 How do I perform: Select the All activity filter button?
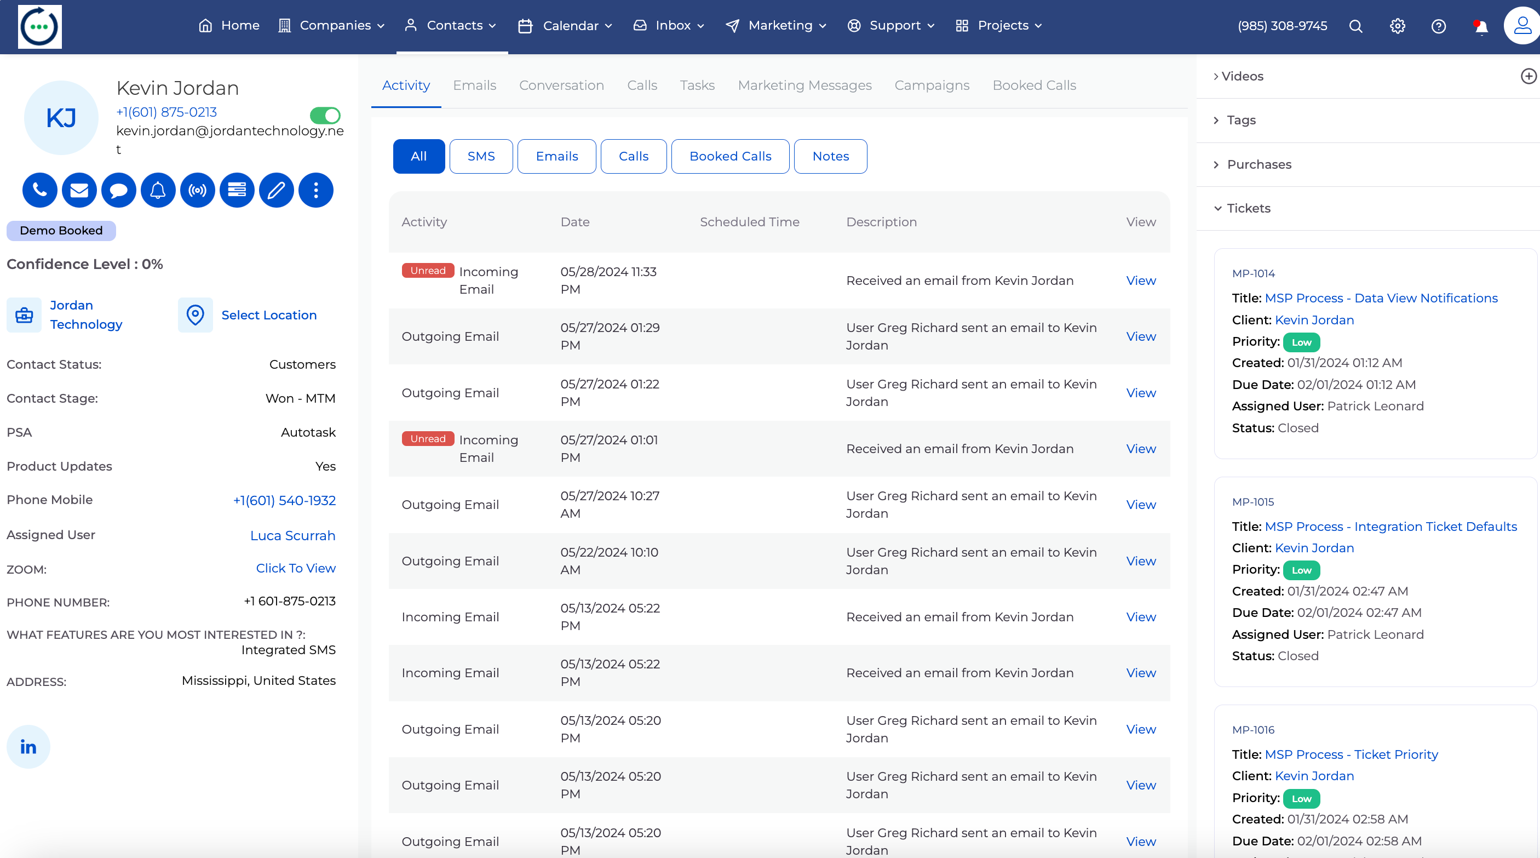tap(418, 156)
